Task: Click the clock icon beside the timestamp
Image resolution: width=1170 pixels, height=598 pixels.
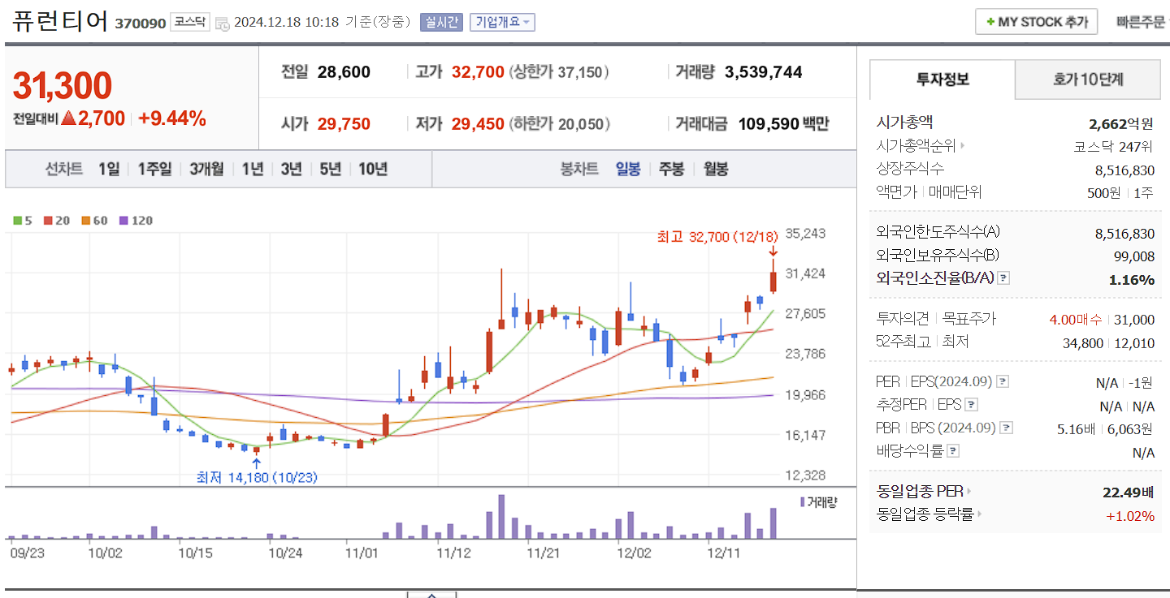Action: coord(222,23)
